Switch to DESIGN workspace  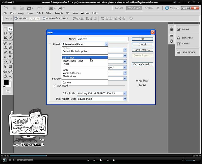(149, 8)
